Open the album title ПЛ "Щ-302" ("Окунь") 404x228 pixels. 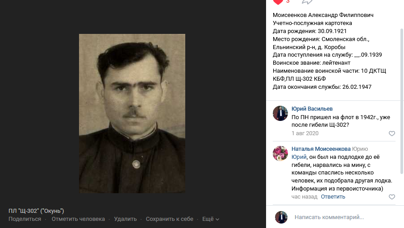36,211
